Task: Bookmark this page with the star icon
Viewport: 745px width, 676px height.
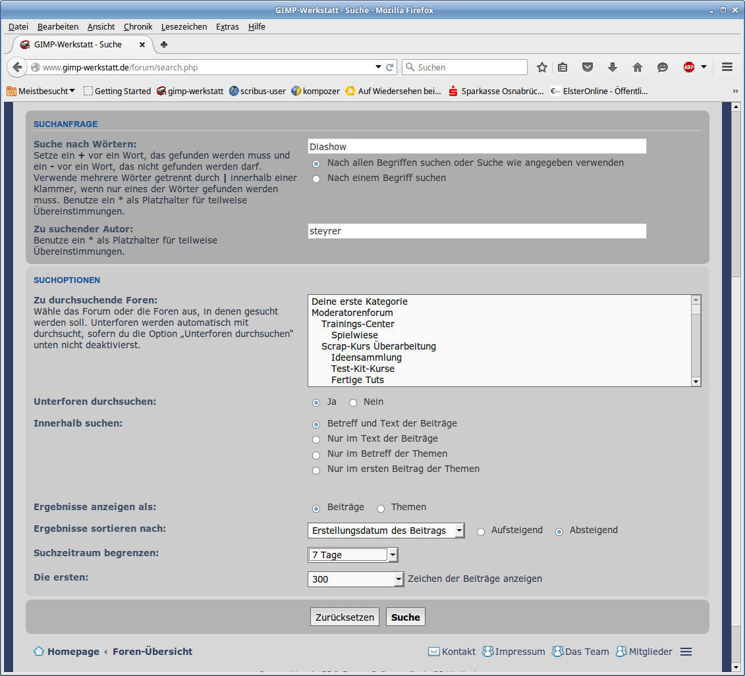Action: (x=541, y=67)
